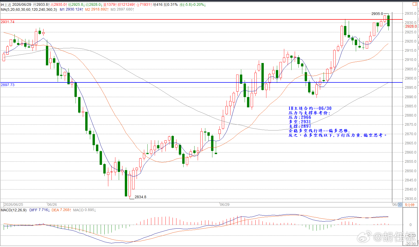Click the 涨(-5.8)-0.20% change value
Screen dimensions: 419x247
pyautogui.click(x=193, y=5)
